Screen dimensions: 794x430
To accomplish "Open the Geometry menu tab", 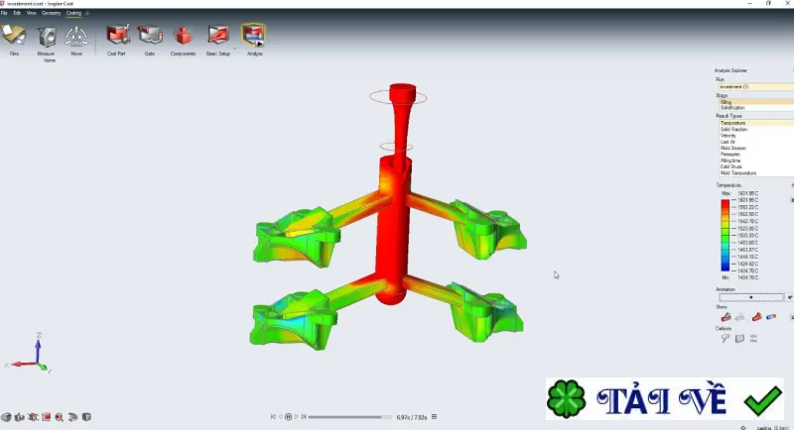I will pos(52,13).
